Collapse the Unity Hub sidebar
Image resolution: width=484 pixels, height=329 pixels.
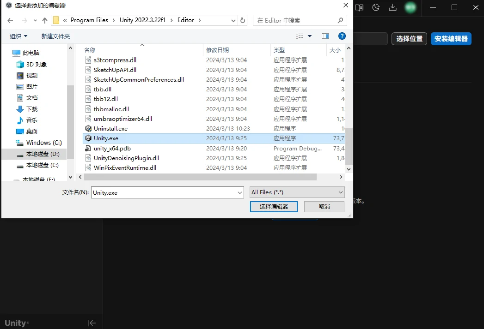click(92, 323)
